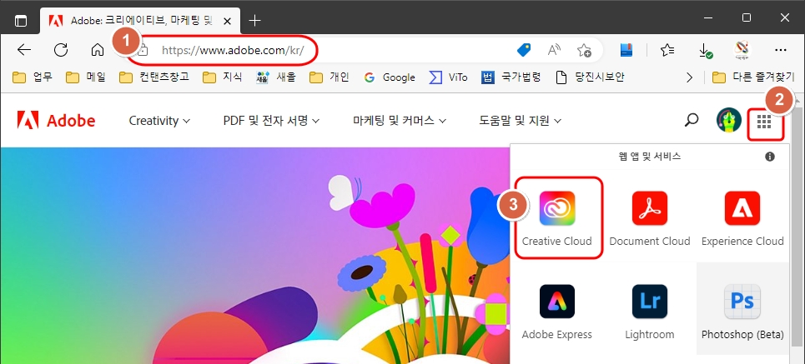Open the Creative Cloud app
805x364 pixels.
(x=557, y=218)
